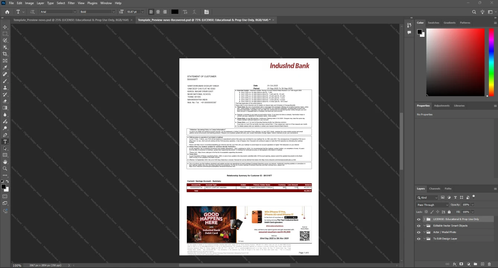Hide the LICENSE: Educational & Prop Use Only group
Screen dimensions: 498x268
[x=418, y=219]
